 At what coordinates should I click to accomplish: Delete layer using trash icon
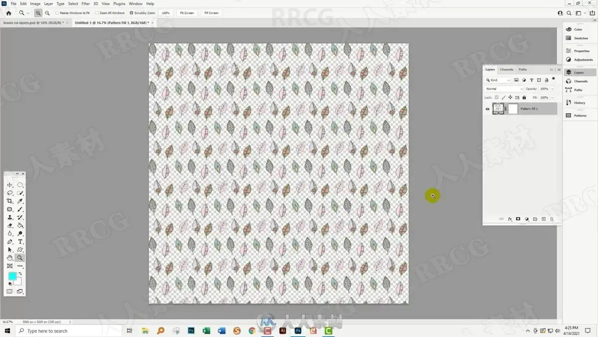[x=552, y=219]
